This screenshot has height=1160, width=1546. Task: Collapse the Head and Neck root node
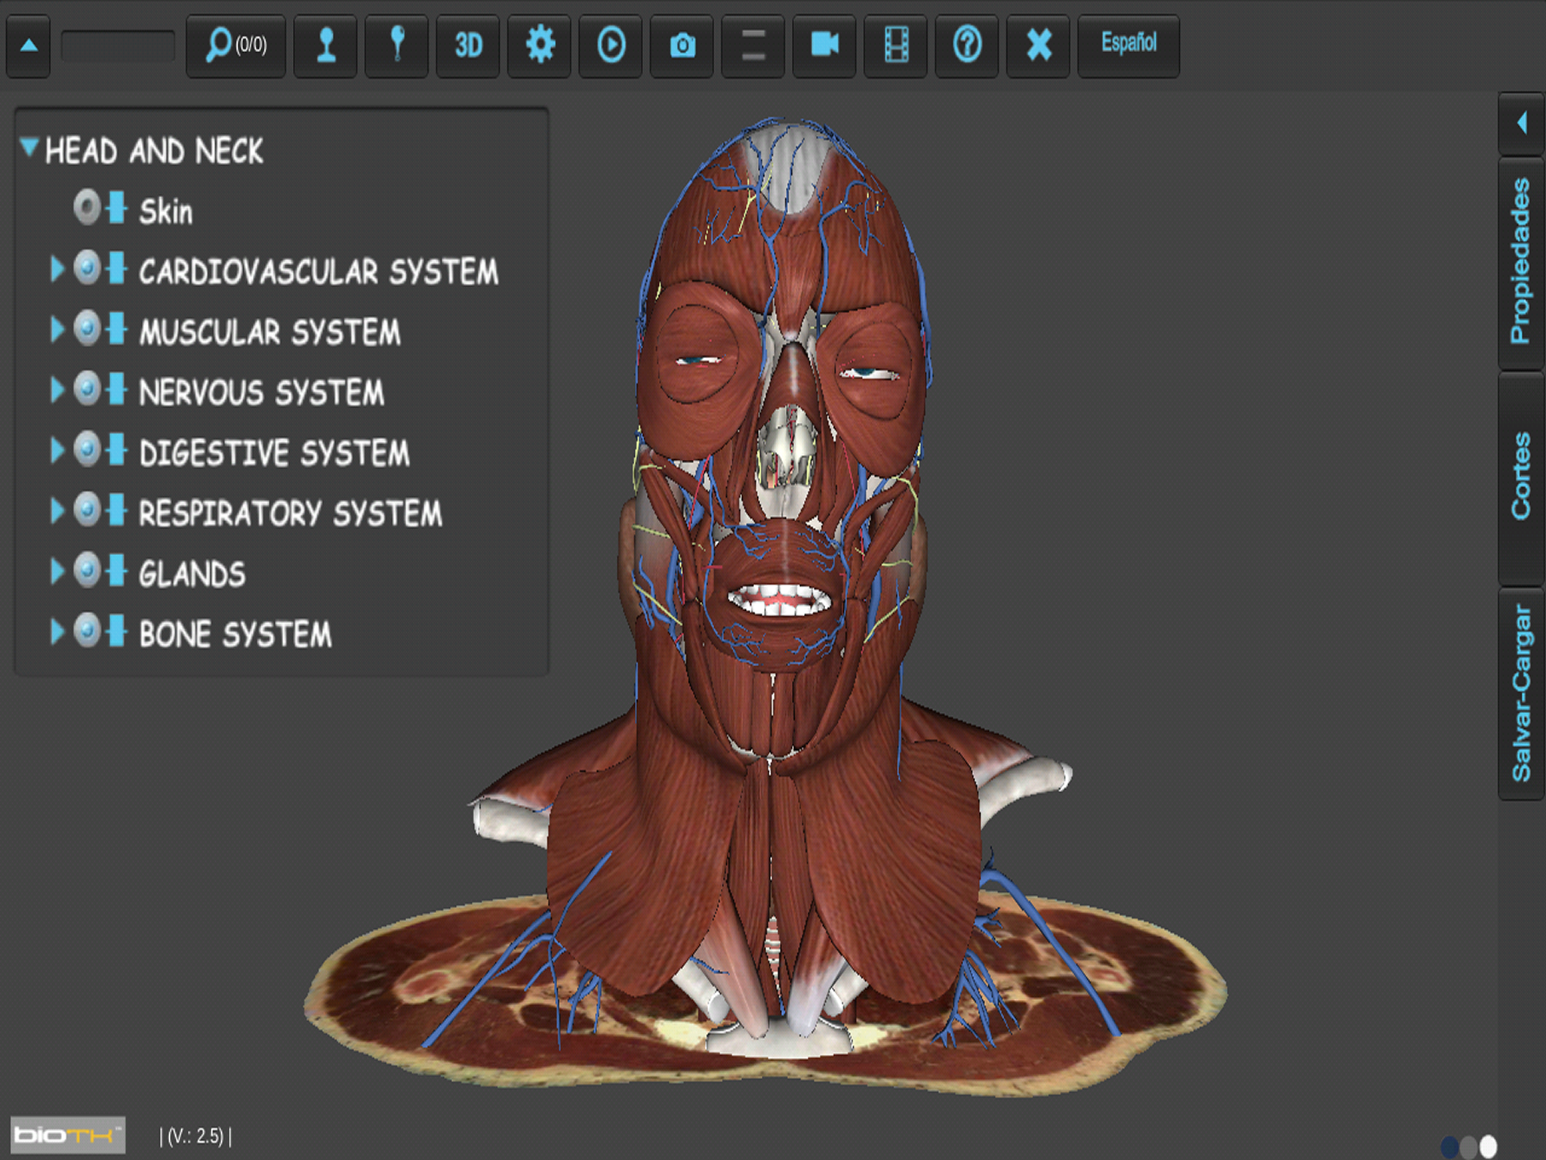(x=29, y=147)
